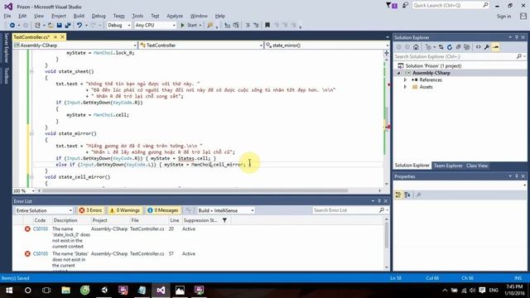The width and height of the screenshot is (530, 298).
Task: Click the Home icon in Solution Explorer
Action: point(416,47)
